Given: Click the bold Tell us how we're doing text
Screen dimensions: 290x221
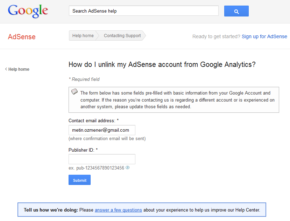Looking at the screenshot, I should (x=51, y=210).
